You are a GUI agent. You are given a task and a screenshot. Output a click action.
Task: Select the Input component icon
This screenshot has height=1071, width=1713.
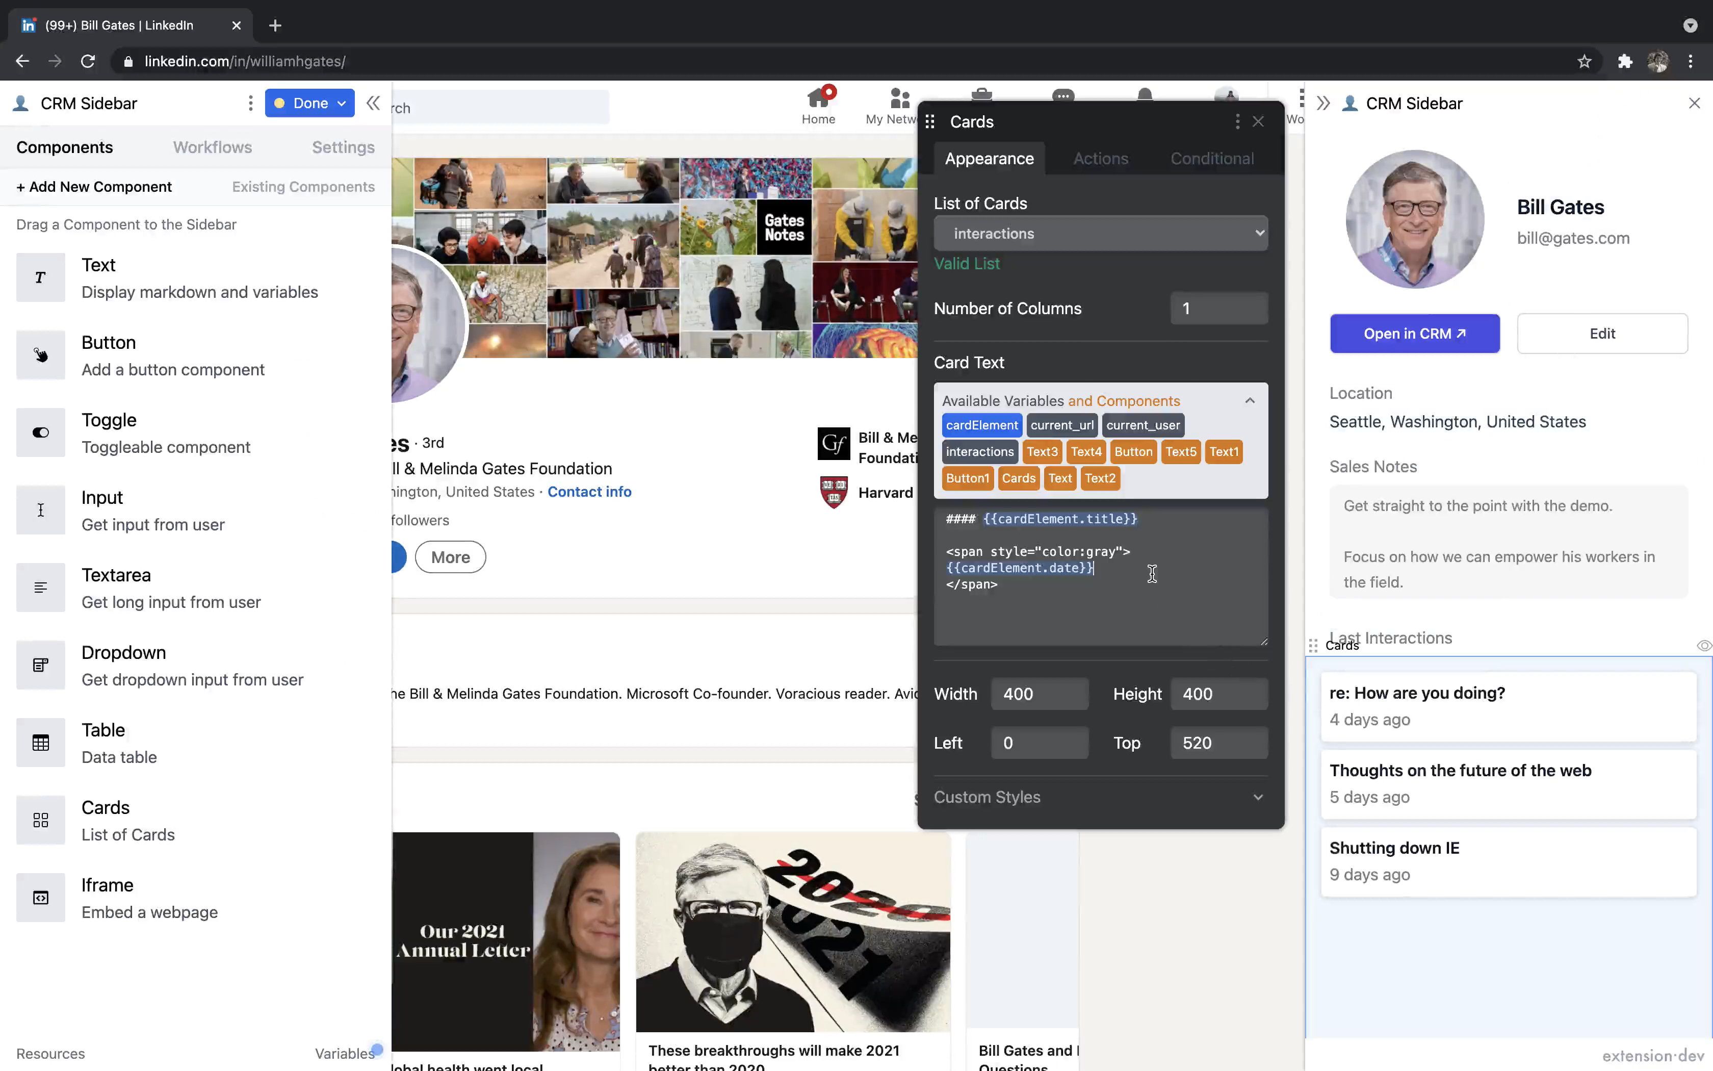point(40,510)
